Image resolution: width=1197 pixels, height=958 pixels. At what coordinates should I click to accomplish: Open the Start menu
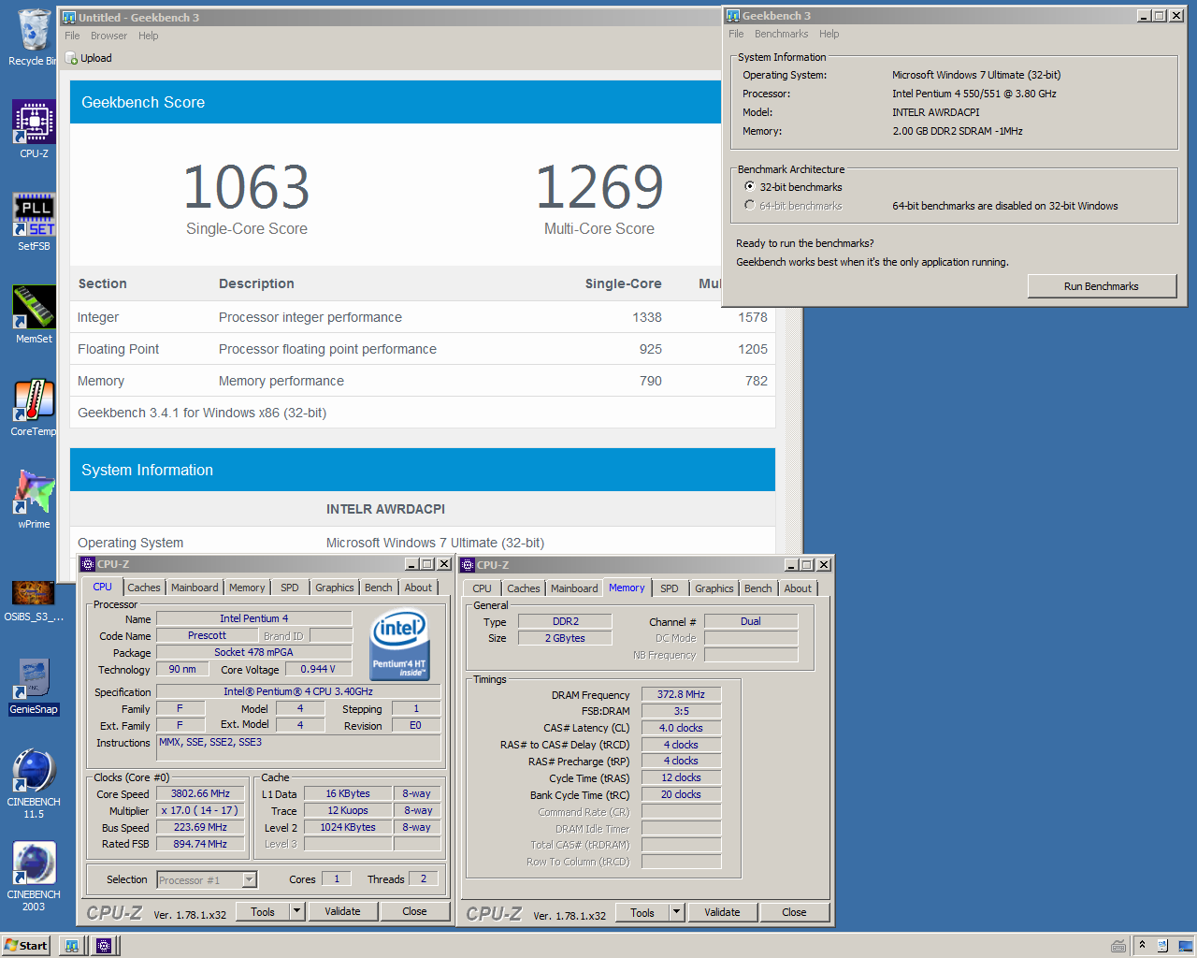click(x=25, y=946)
